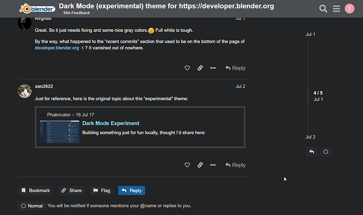
Task: Open the pink T user avatar menu
Action: (x=349, y=9)
